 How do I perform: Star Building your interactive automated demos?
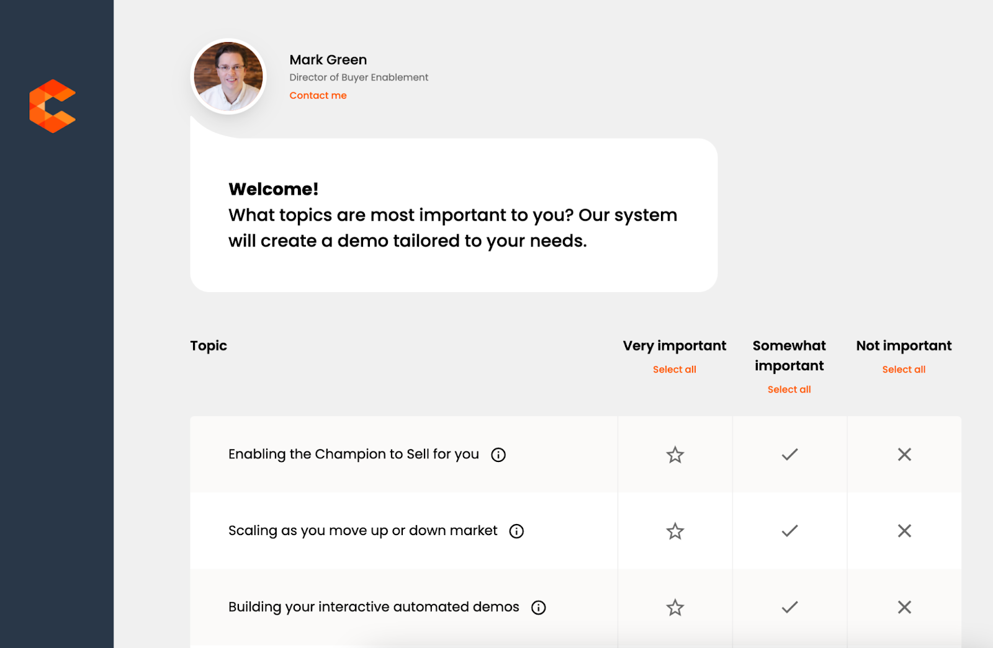675,607
